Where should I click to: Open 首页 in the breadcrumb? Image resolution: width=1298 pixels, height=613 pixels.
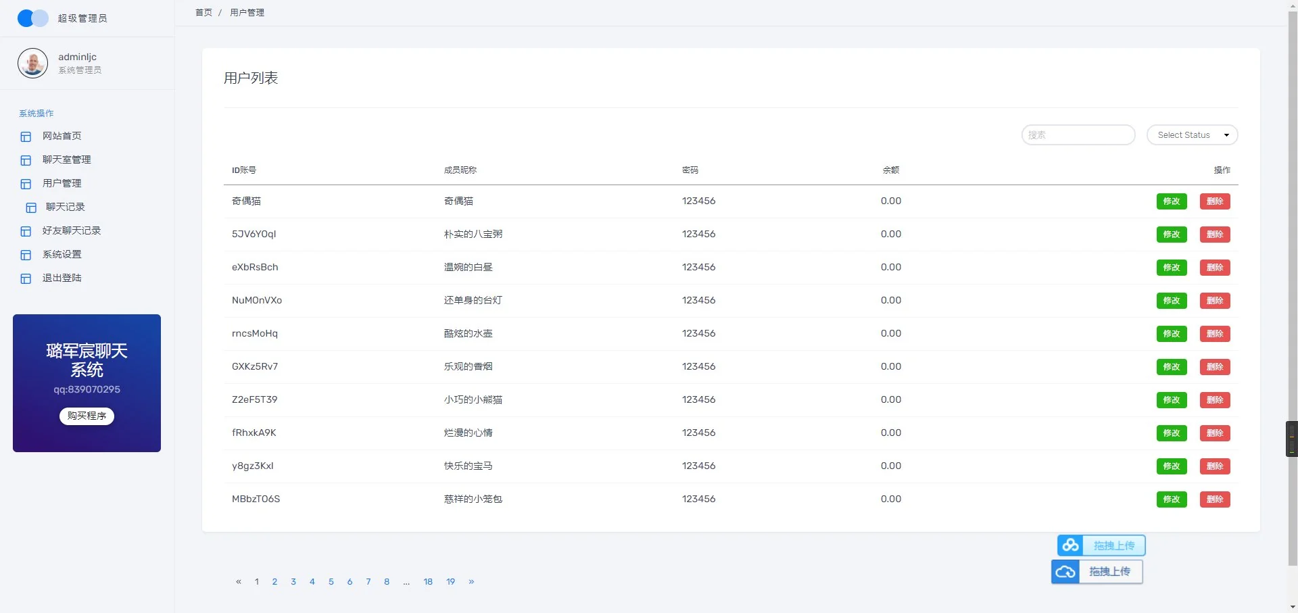tap(203, 13)
